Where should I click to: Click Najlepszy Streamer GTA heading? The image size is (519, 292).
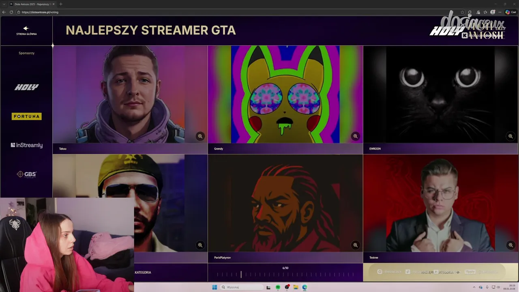(151, 30)
